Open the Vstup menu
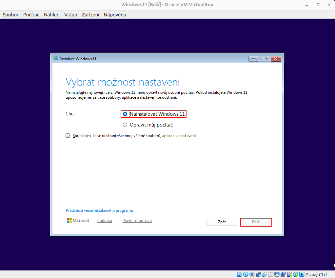The image size is (335, 278). point(71,14)
